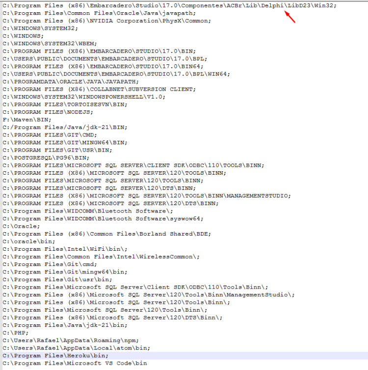Click the STUDIO\17.0\BPL\WIN64; line
This screenshot has height=370, width=368.
pyautogui.click(x=116, y=74)
